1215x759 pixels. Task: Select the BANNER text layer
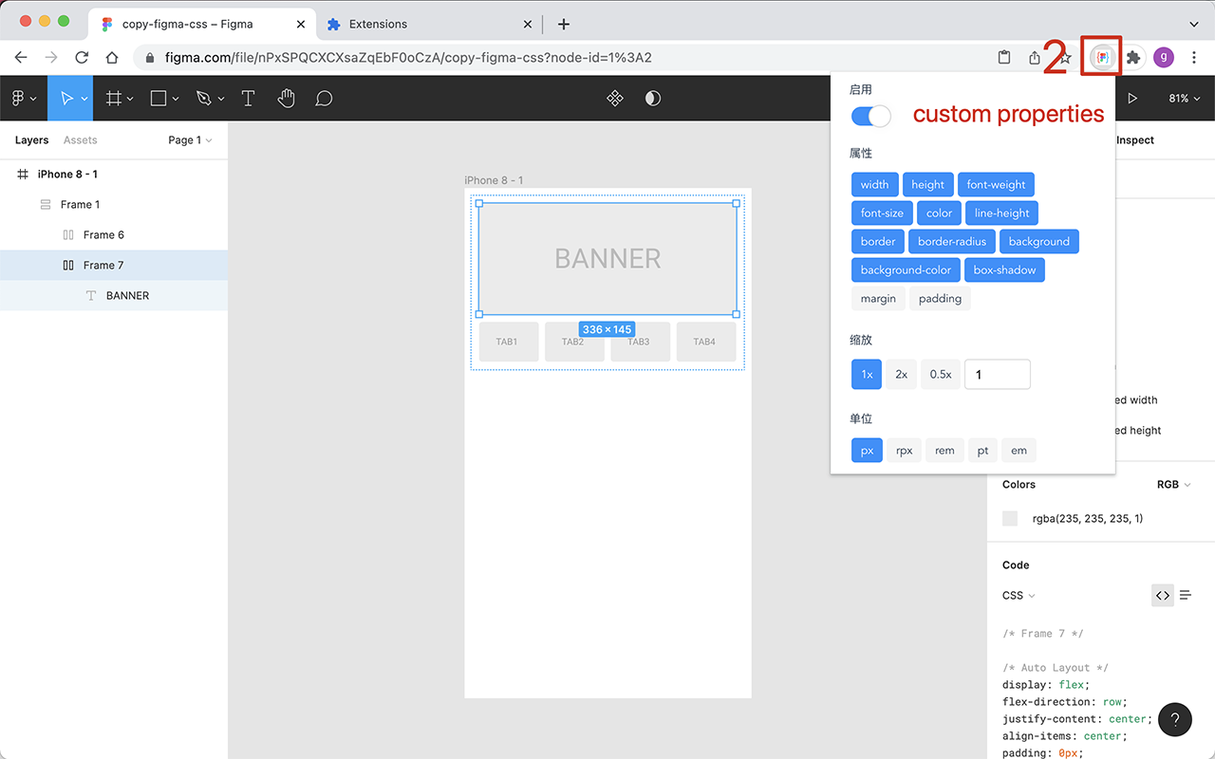click(128, 295)
